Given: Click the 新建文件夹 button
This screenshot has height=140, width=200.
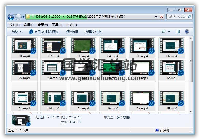Looking at the screenshot, I should click(93, 32).
